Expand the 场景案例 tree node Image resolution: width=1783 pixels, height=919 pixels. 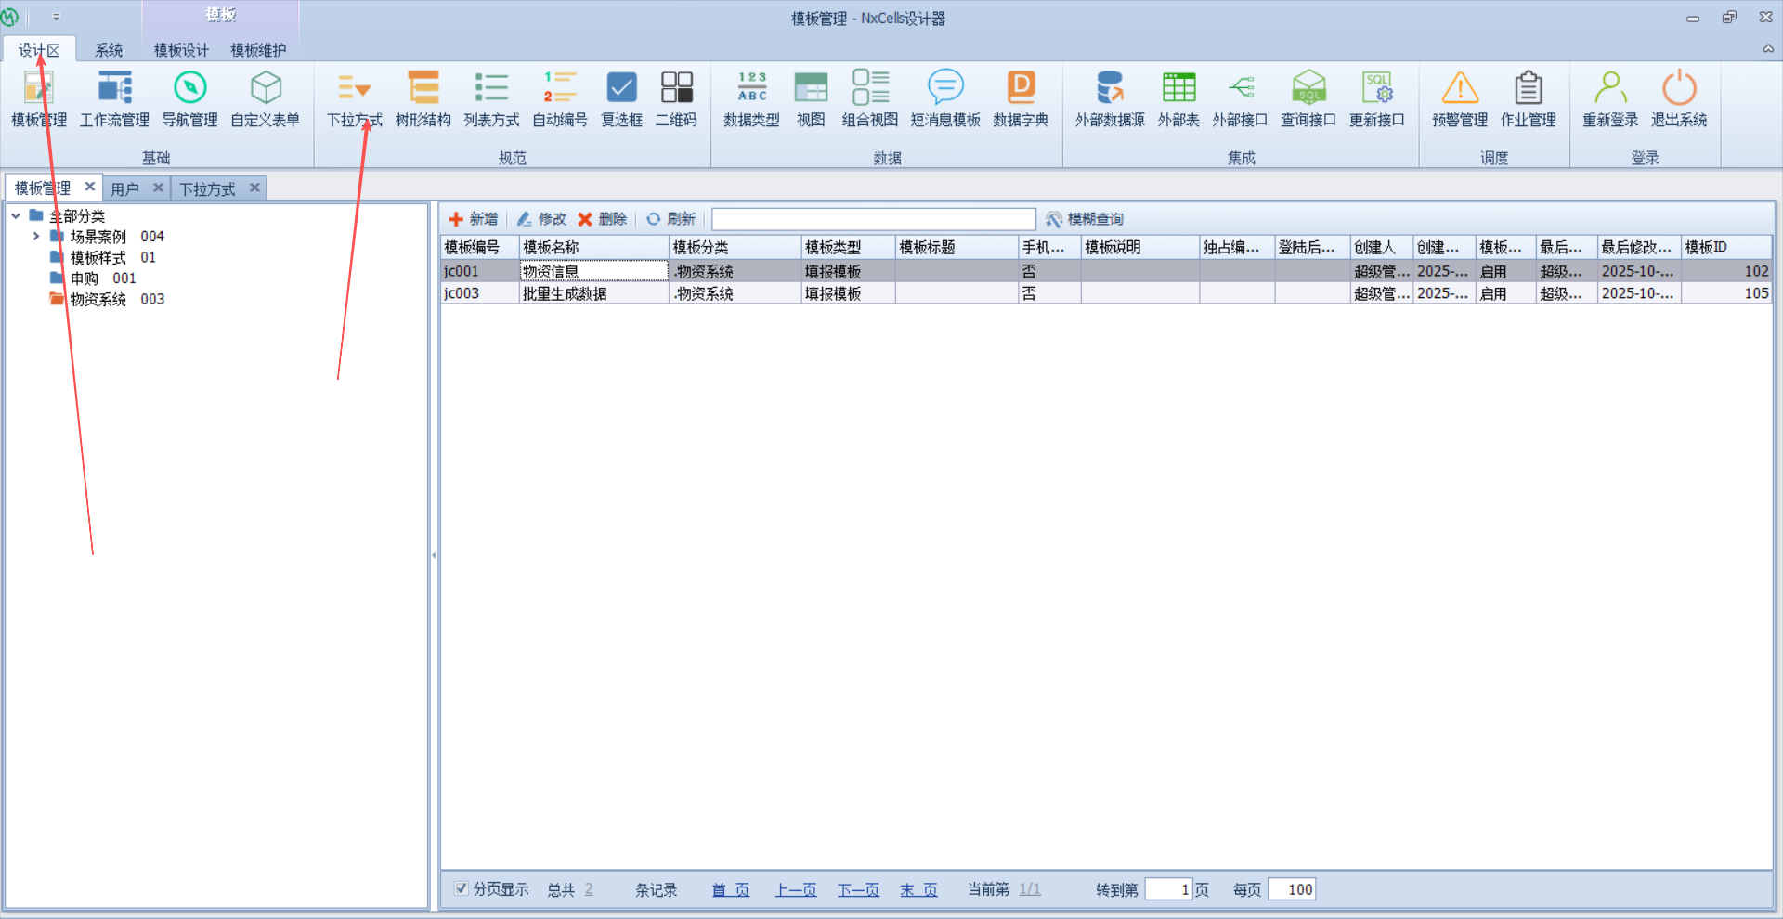(x=36, y=237)
